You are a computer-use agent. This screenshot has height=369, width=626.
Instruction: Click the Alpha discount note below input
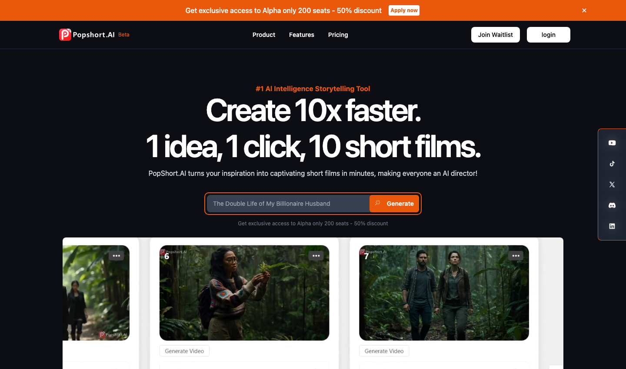pyautogui.click(x=313, y=224)
